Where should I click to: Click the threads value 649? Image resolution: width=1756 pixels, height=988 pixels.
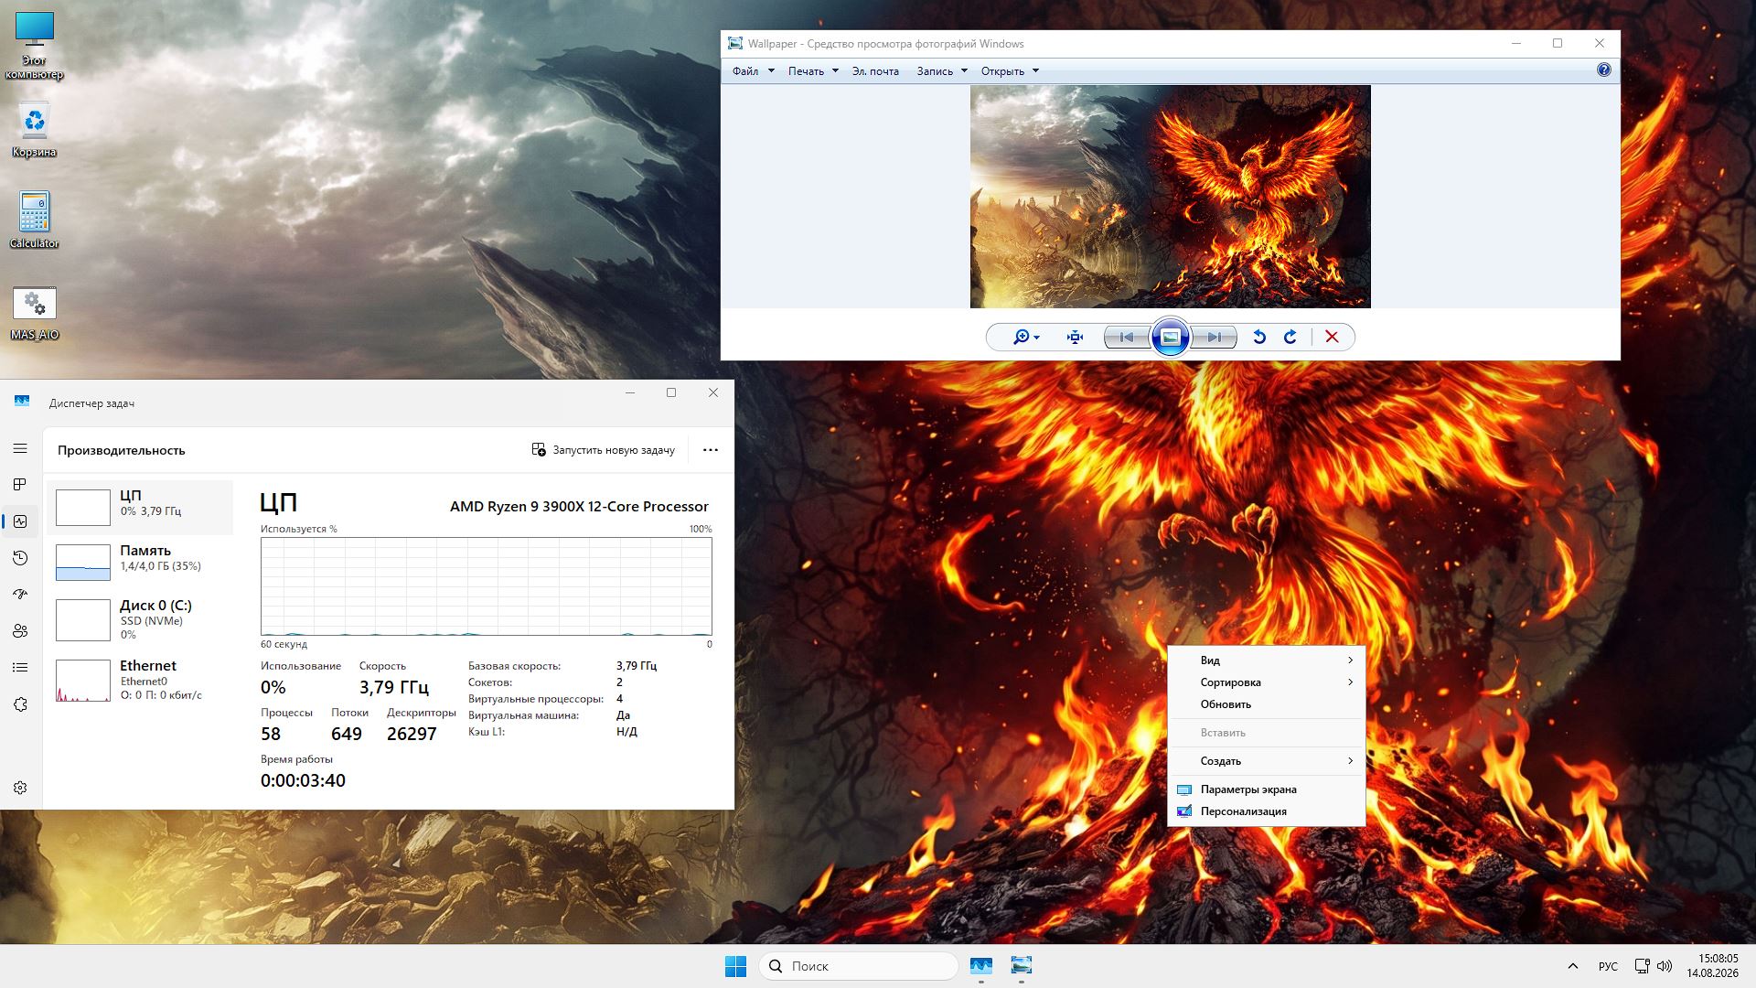(x=347, y=734)
